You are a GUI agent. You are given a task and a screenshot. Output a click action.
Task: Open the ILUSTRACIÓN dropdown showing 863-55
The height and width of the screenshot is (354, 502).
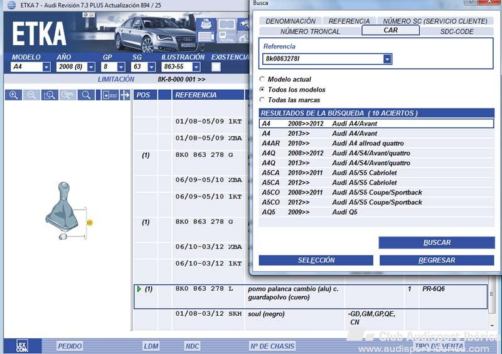pos(196,67)
